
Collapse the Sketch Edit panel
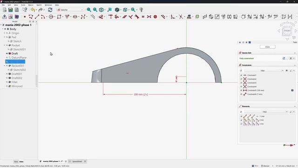[x=295, y=53]
